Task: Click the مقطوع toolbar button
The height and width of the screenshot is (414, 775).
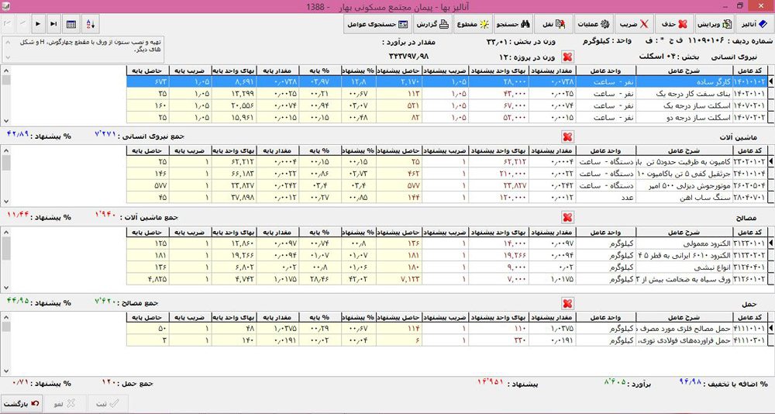Action: [x=472, y=25]
